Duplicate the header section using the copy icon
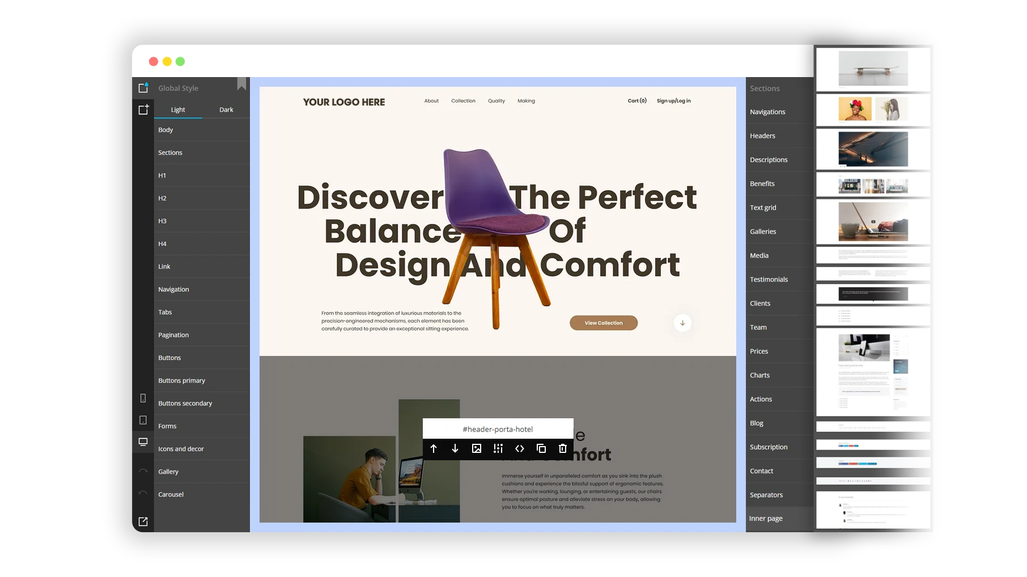Screen dimensions: 1027x577 point(541,448)
